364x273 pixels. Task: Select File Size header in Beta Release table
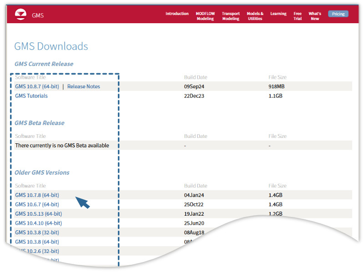278,136
